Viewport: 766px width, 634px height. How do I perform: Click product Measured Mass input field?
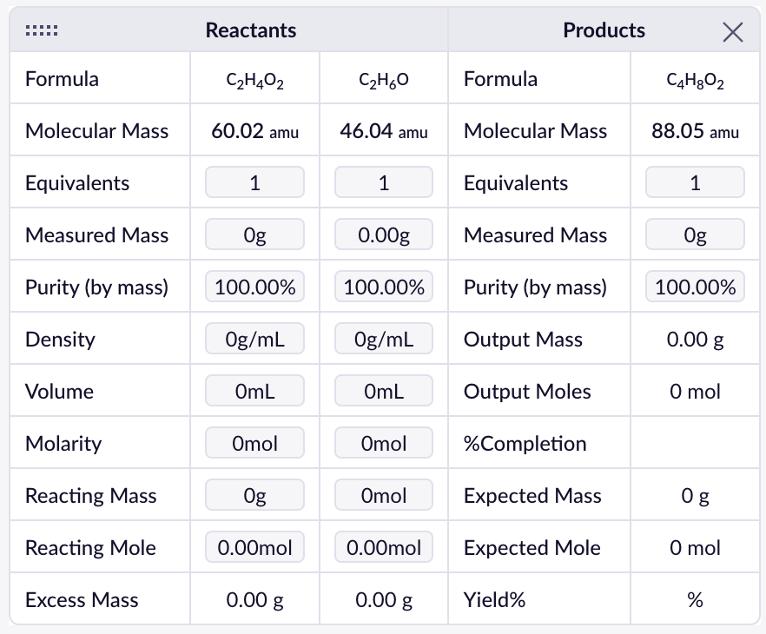(x=695, y=235)
